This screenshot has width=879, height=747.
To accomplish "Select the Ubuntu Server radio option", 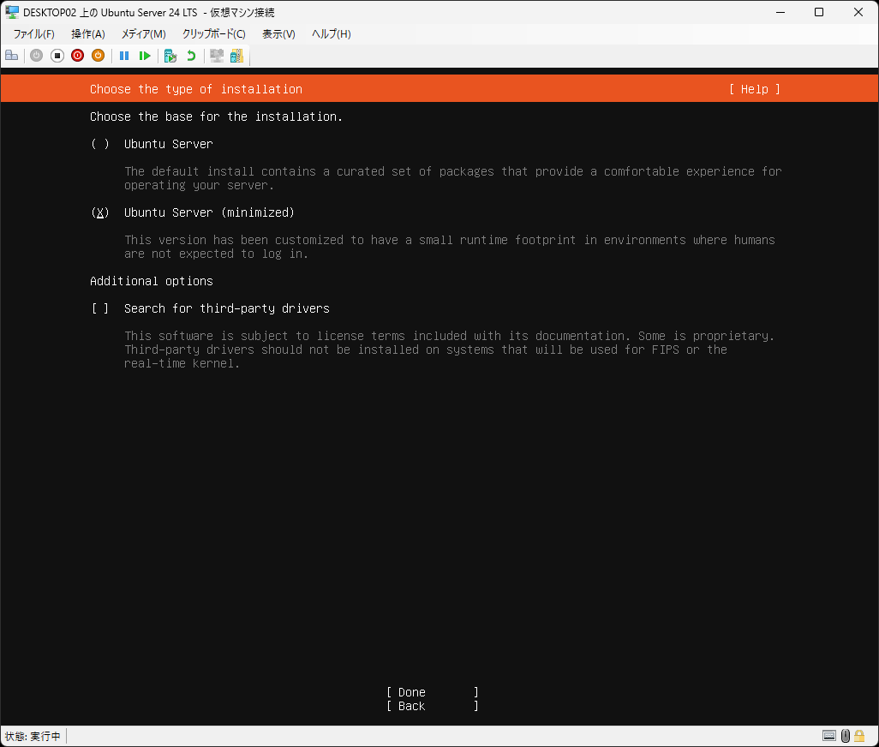I will (152, 144).
